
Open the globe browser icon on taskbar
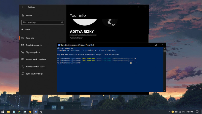coord(19,112)
